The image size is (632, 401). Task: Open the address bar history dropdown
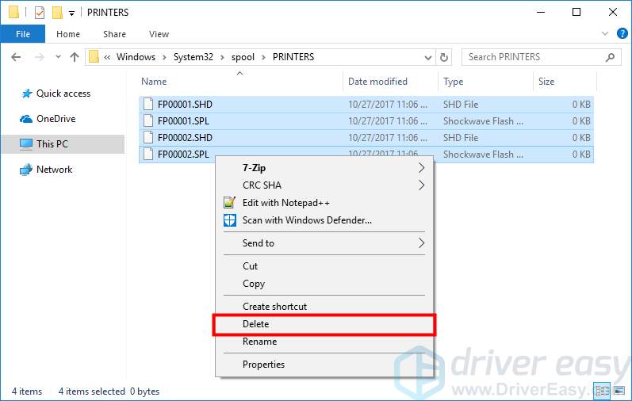point(427,57)
